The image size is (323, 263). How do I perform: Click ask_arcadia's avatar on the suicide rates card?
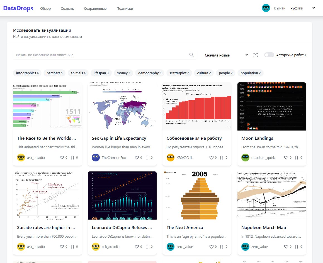(x=21, y=247)
